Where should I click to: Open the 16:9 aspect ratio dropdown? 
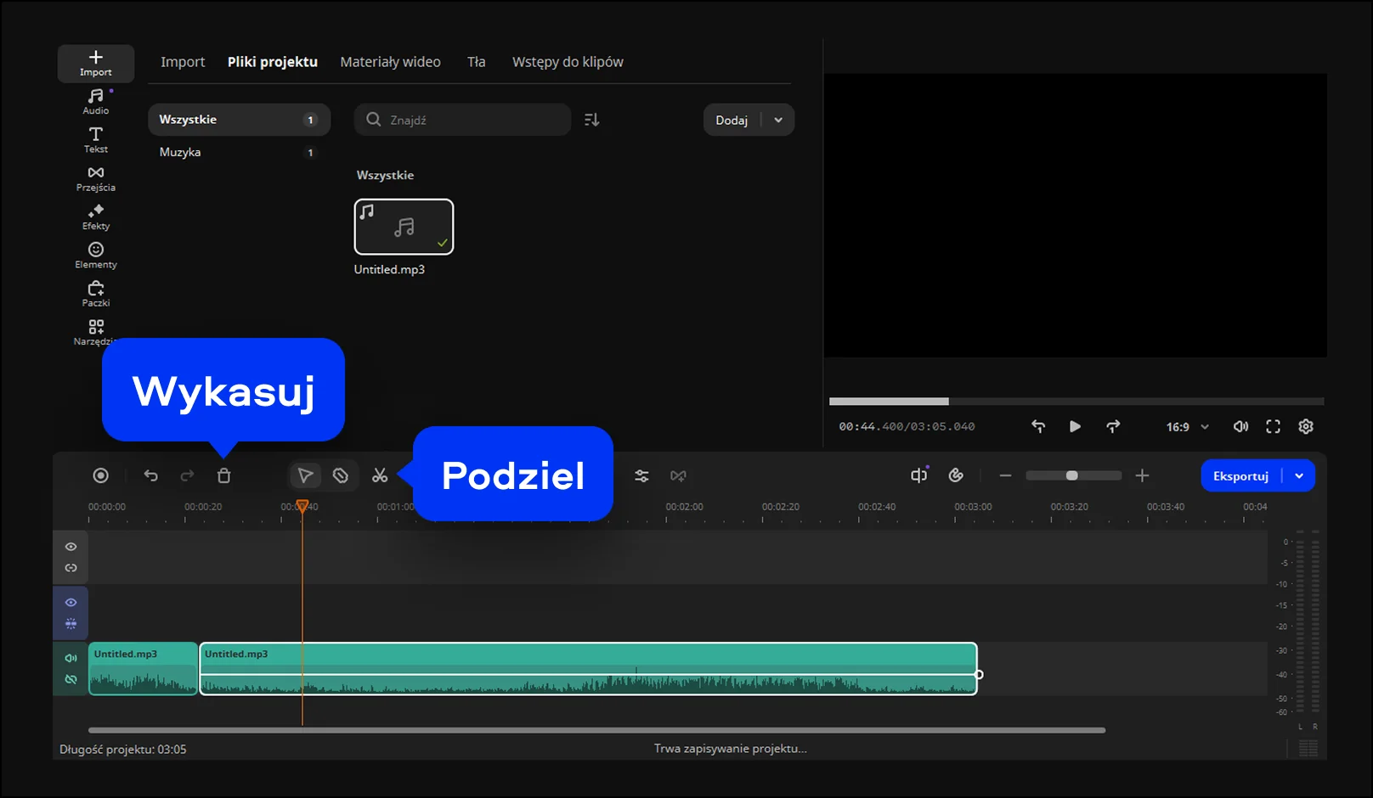pos(1187,427)
